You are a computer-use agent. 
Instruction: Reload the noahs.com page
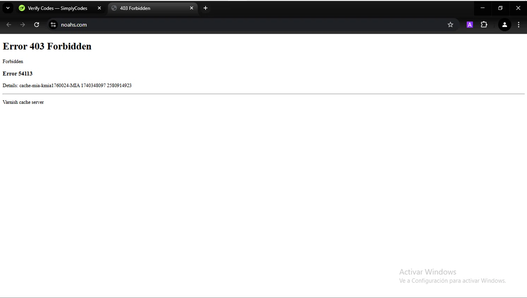coord(37,25)
